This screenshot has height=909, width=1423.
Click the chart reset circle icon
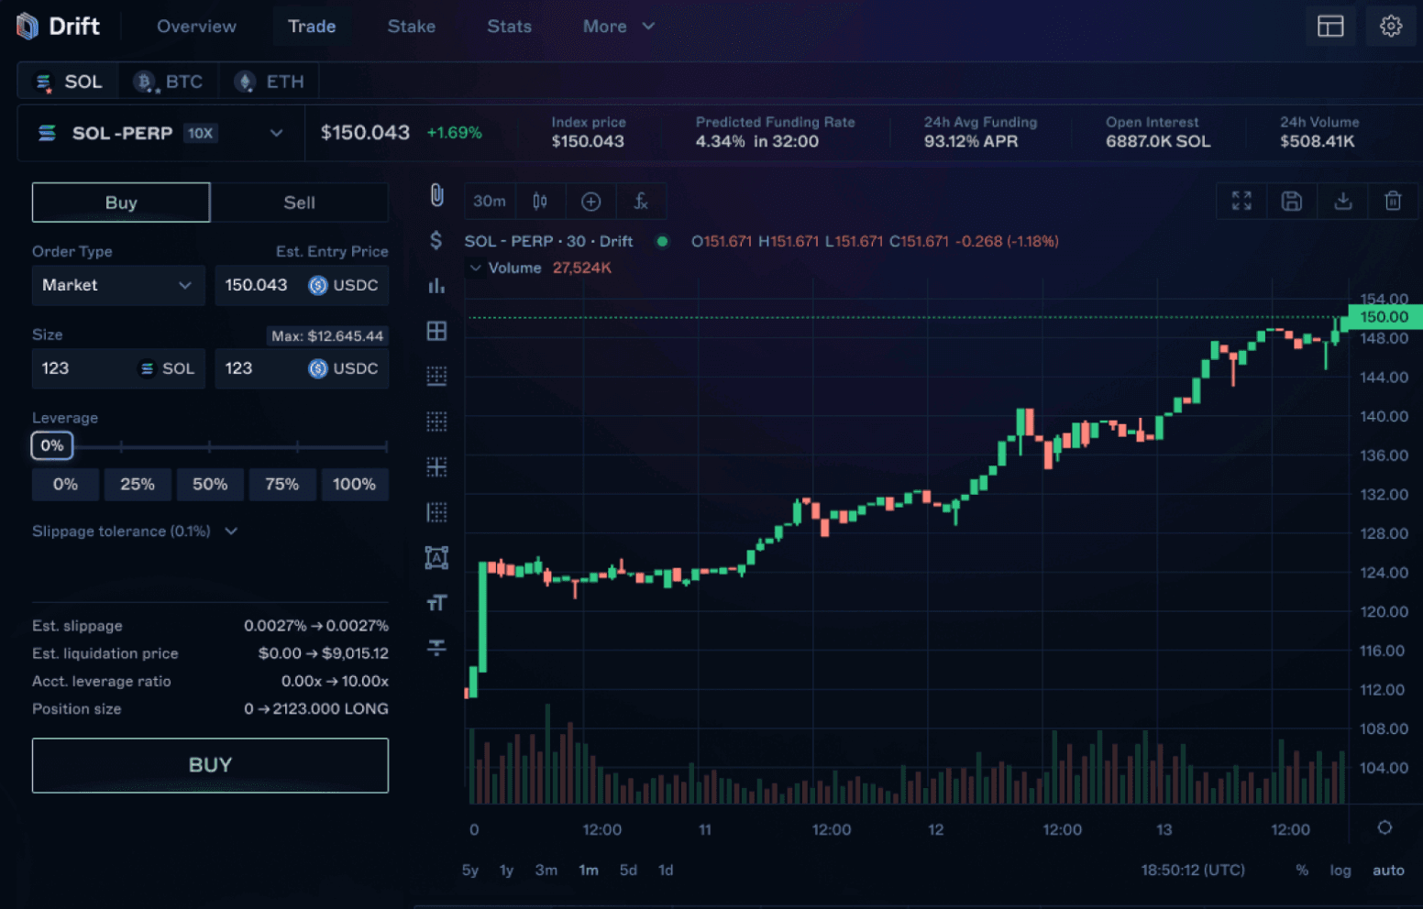[x=1384, y=827]
